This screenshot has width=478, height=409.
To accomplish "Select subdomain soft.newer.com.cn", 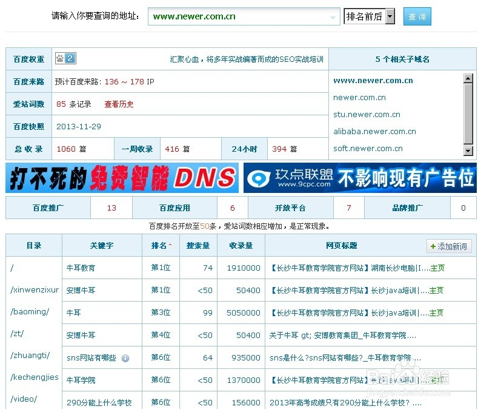I will tap(368, 149).
